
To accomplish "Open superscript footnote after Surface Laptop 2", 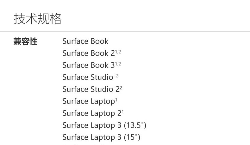I will pos(123,112).
